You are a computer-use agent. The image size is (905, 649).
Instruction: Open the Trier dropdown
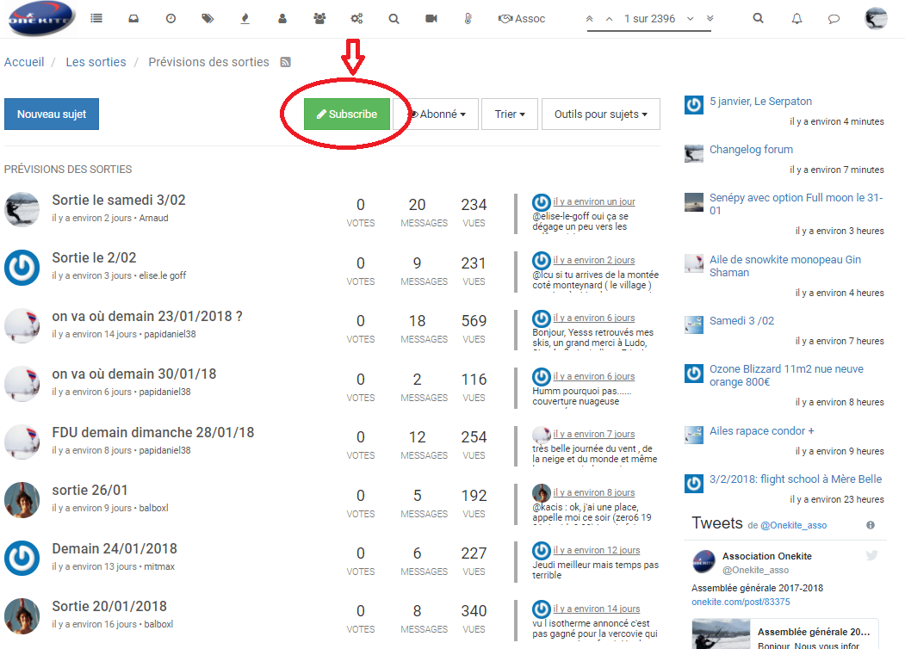tap(510, 114)
